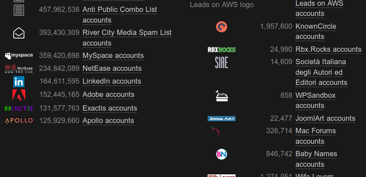This screenshot has width=366, height=177.
Task: Click the WPSandbox sandbox icon
Action: coord(221,96)
